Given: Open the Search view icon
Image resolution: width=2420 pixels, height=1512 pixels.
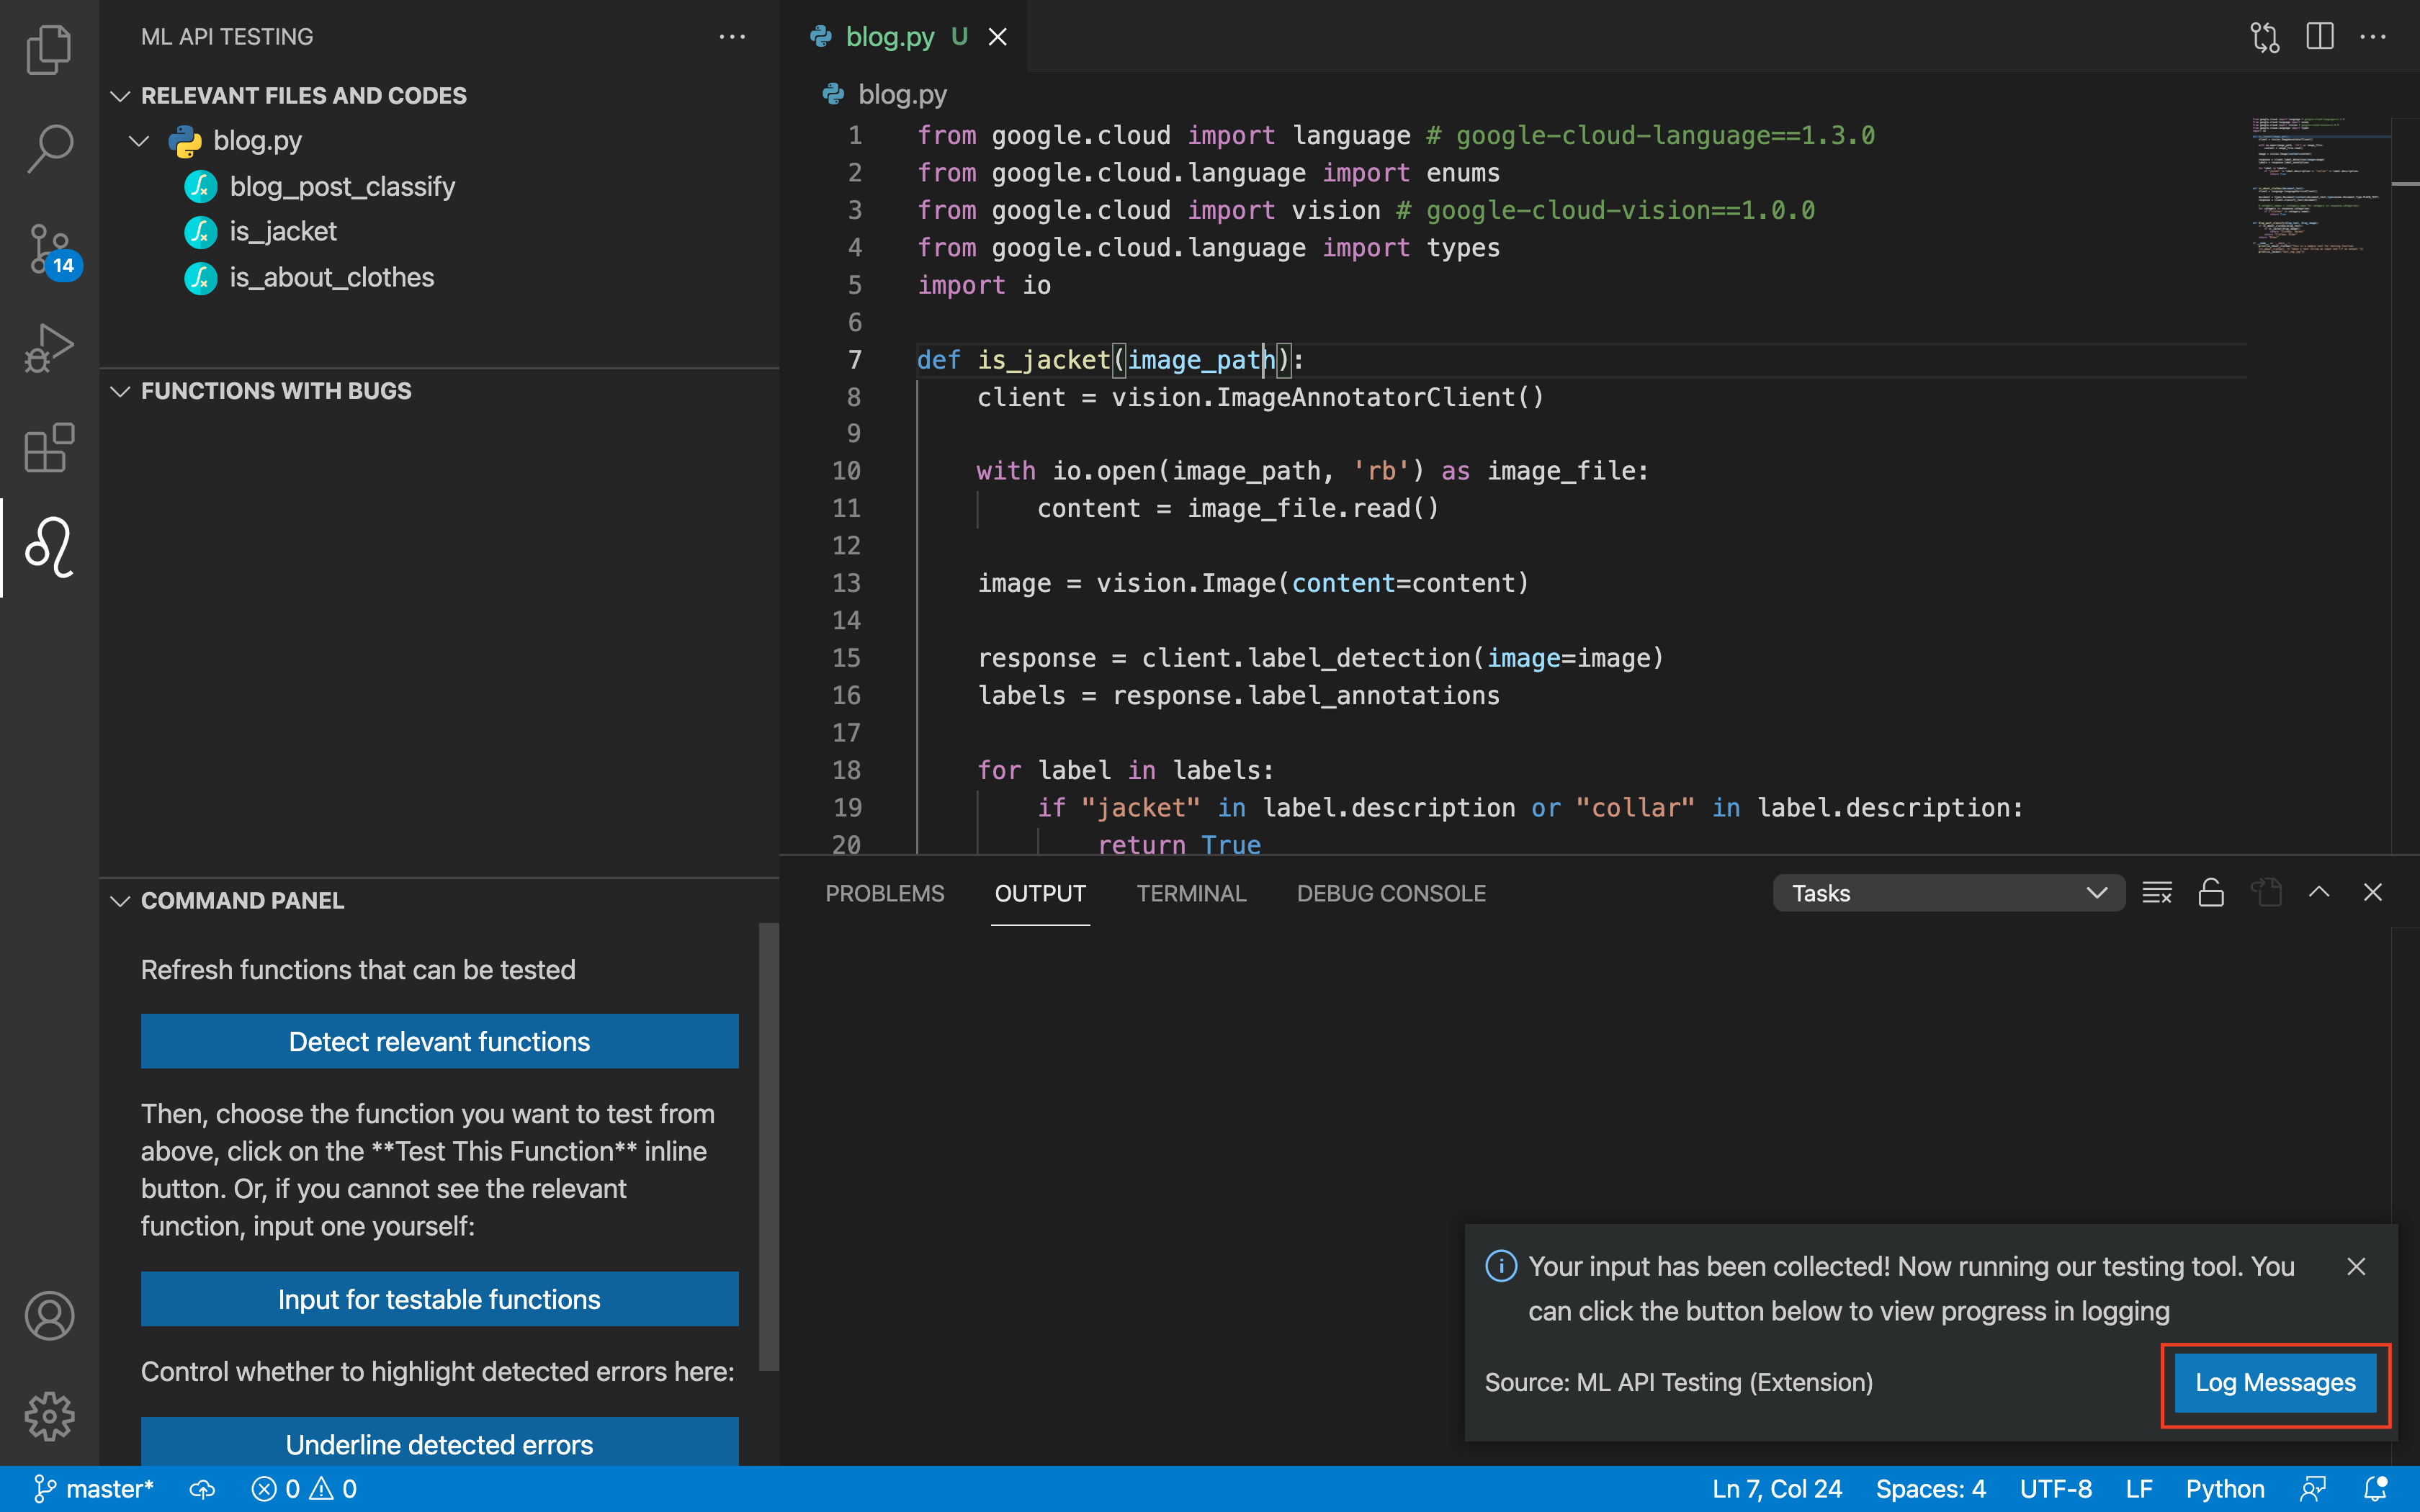Looking at the screenshot, I should point(48,148).
